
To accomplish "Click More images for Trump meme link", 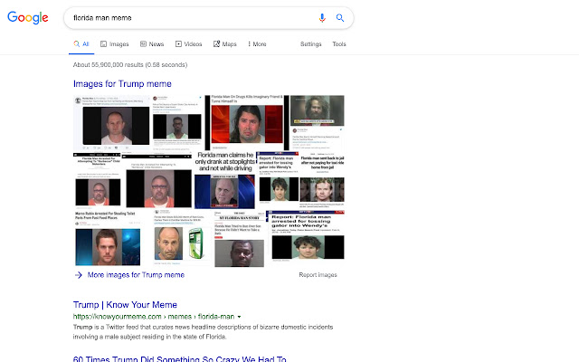I will point(136,275).
